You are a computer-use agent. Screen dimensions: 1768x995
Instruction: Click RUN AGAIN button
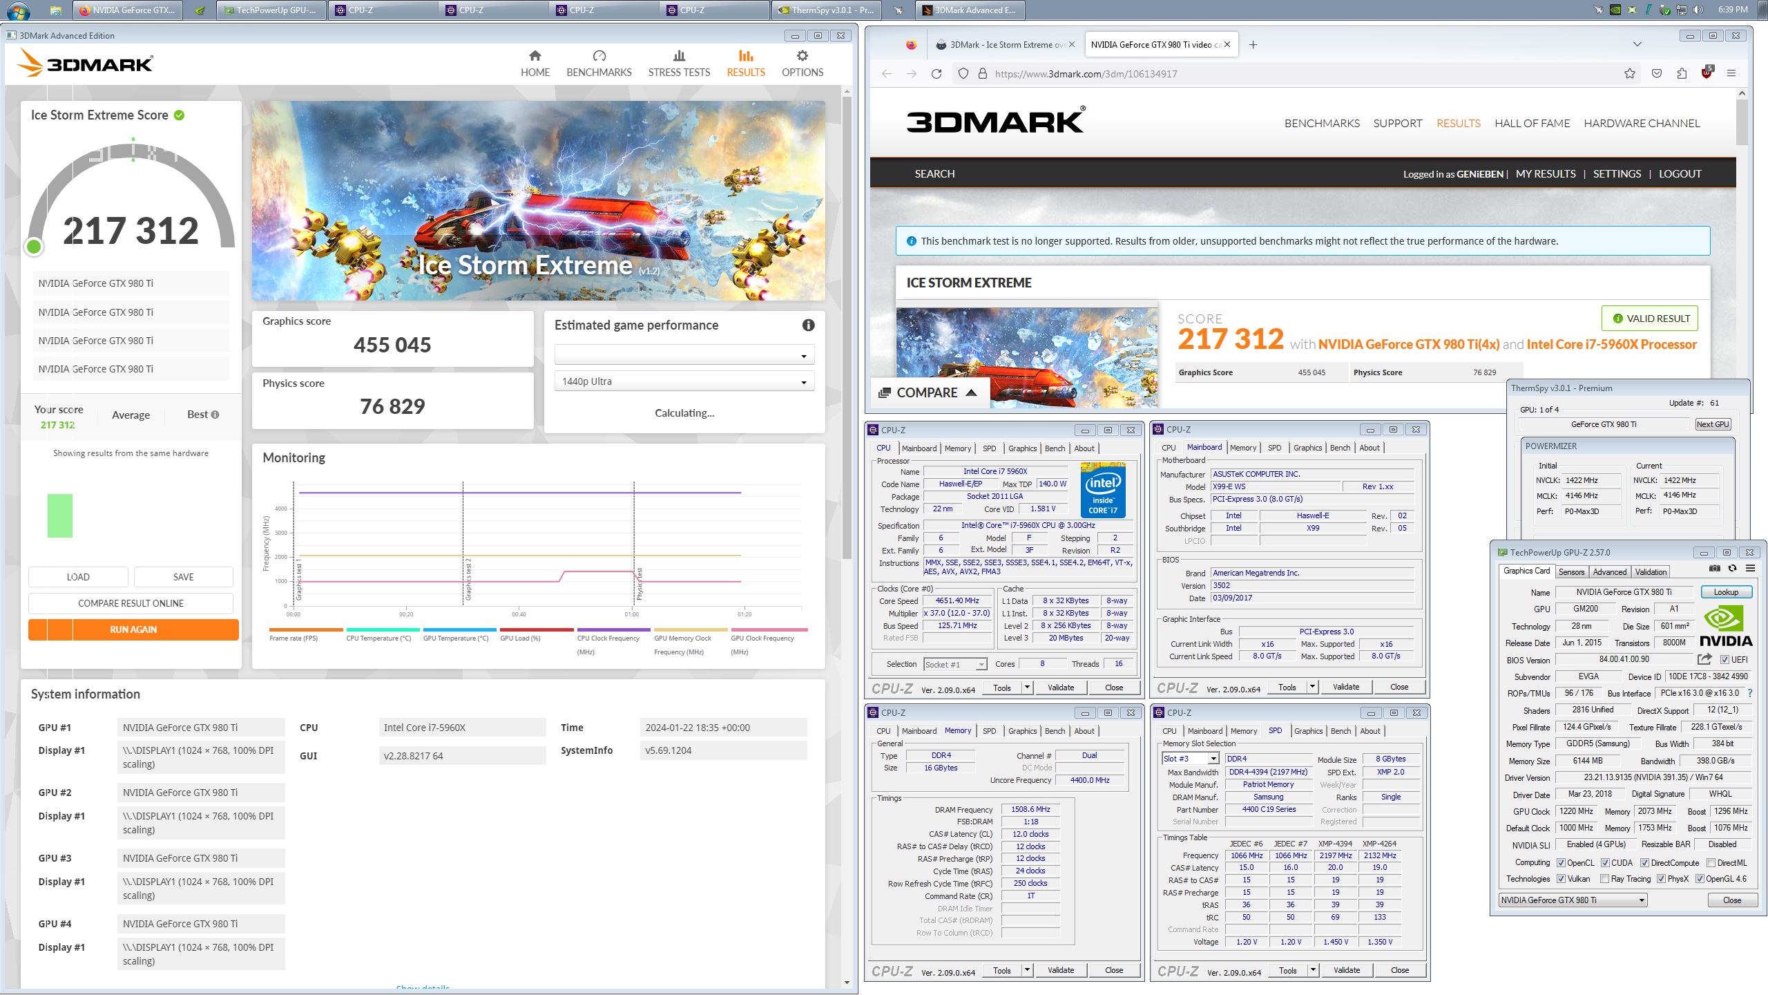click(x=133, y=629)
